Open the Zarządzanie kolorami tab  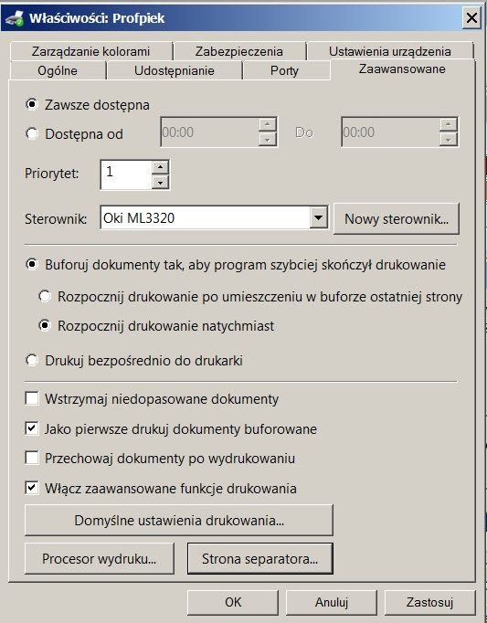pyautogui.click(x=91, y=51)
